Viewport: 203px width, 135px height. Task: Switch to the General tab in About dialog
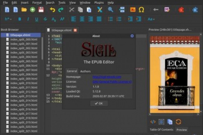(72, 71)
